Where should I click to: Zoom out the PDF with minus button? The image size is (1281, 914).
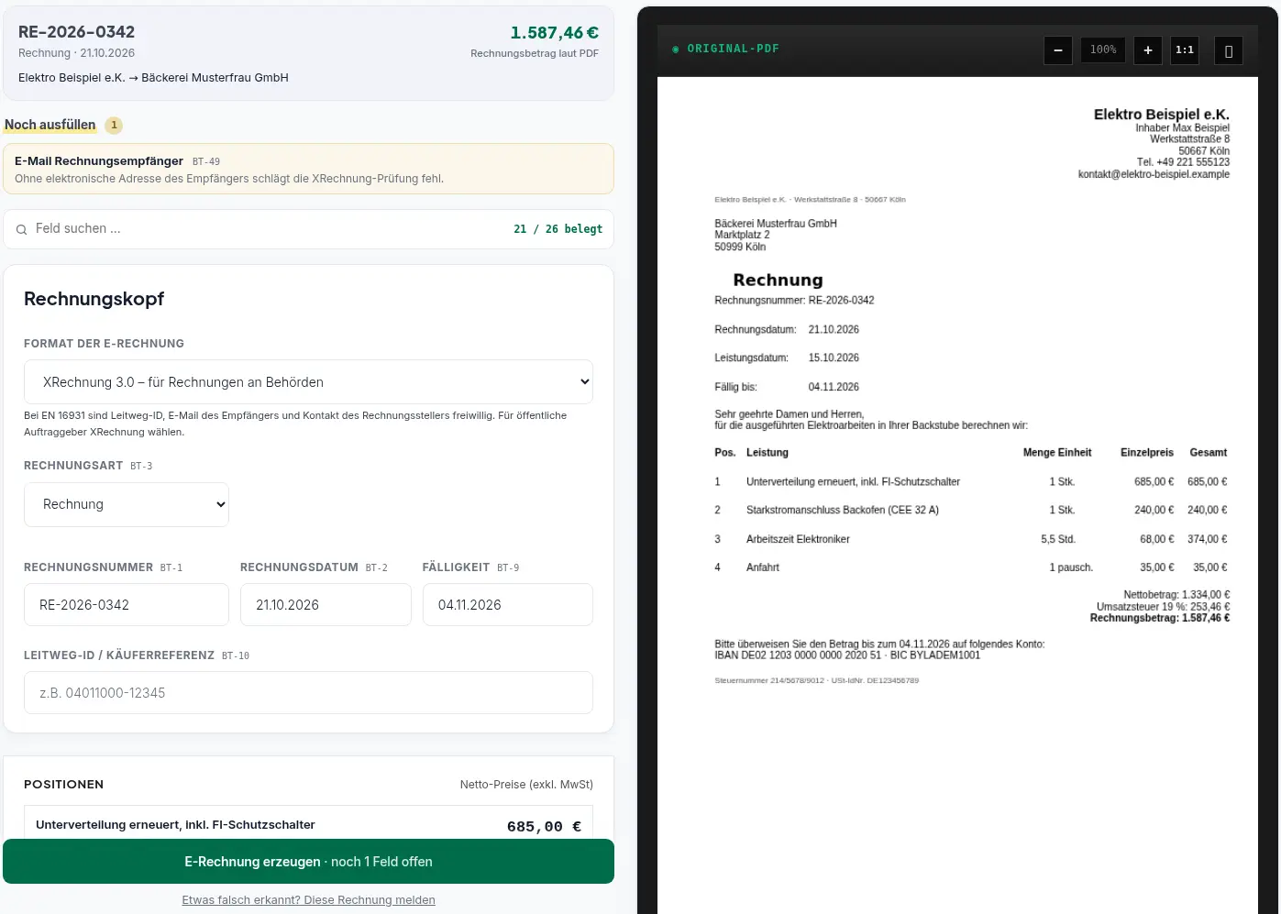click(x=1057, y=50)
